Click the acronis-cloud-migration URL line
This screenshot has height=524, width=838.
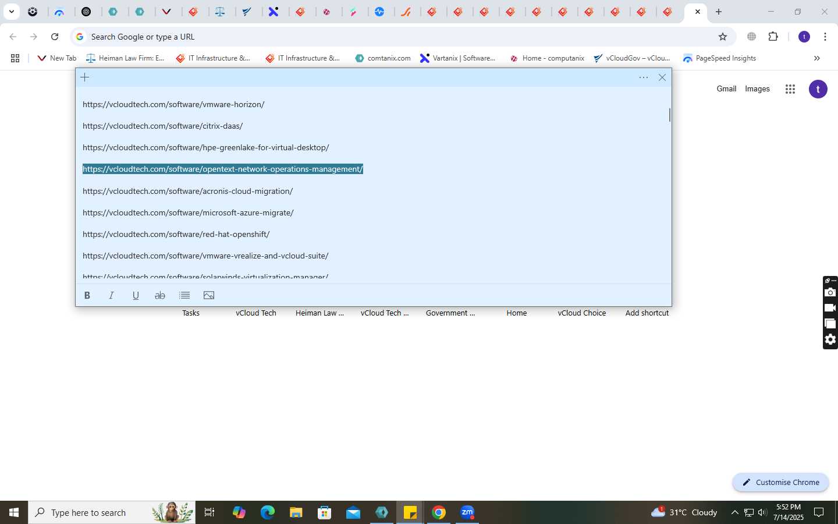(x=187, y=191)
